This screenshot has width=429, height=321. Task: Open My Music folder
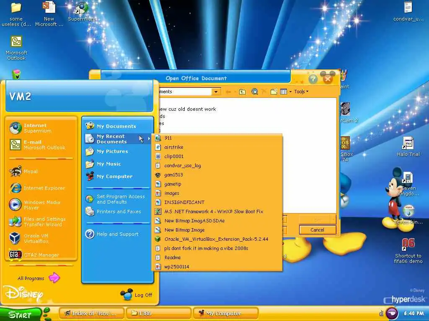point(118,164)
